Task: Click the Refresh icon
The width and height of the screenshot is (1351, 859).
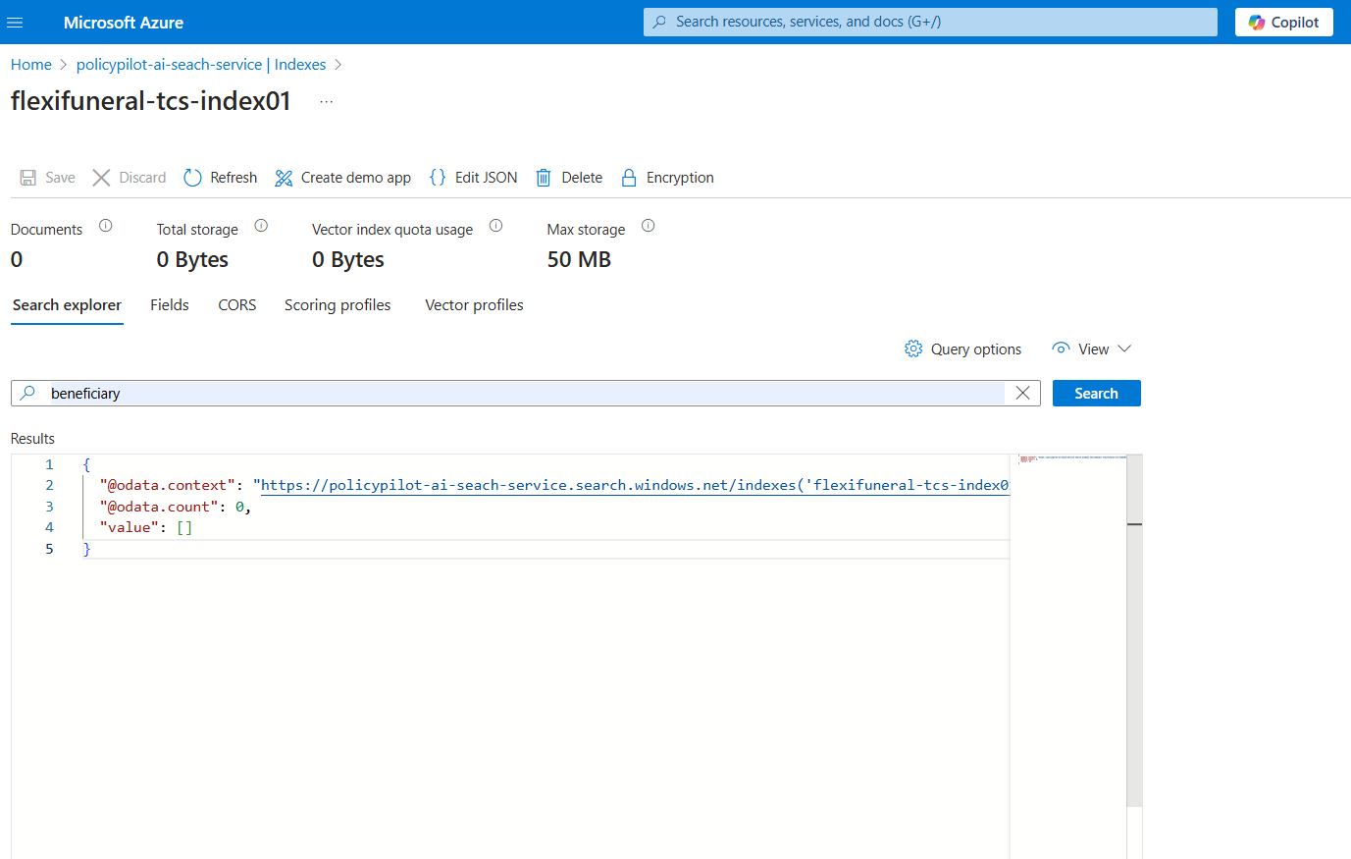Action: coord(192,178)
